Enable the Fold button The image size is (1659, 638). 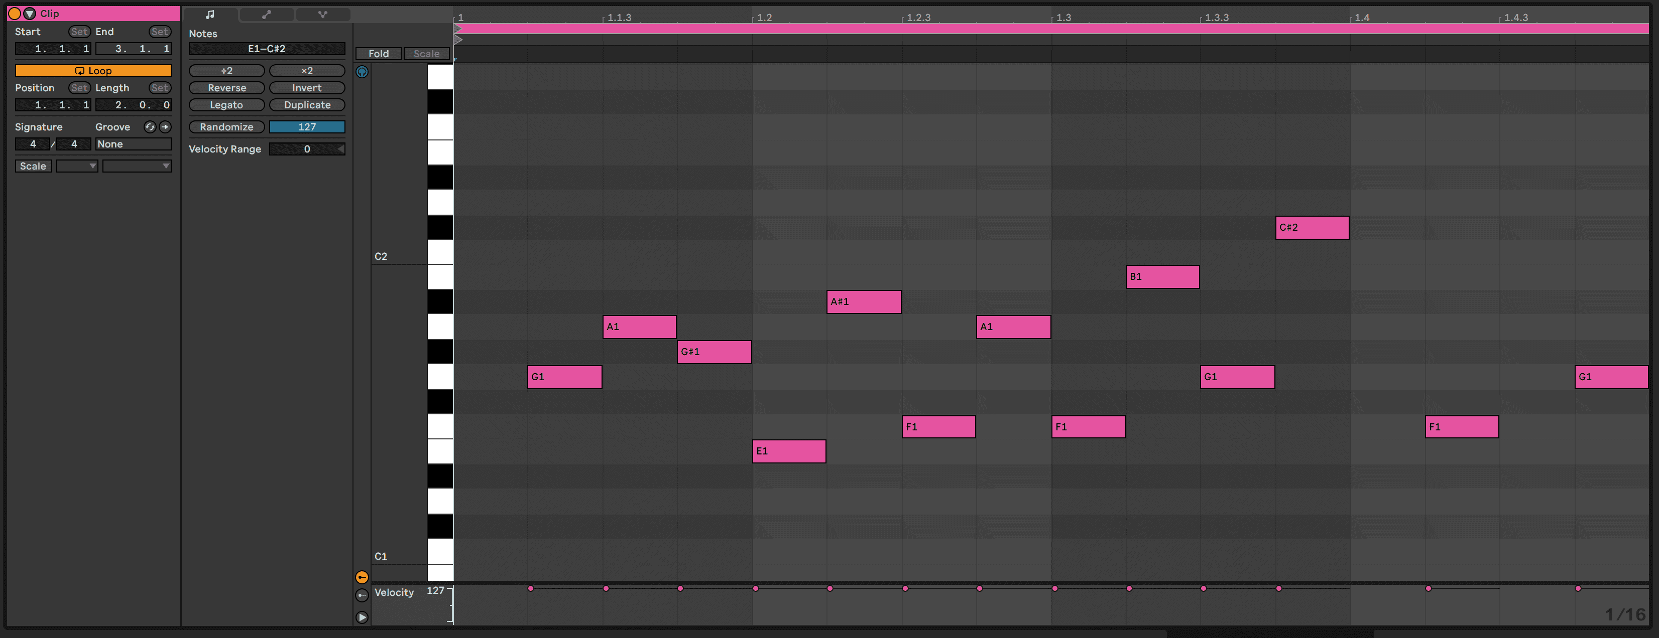point(379,54)
